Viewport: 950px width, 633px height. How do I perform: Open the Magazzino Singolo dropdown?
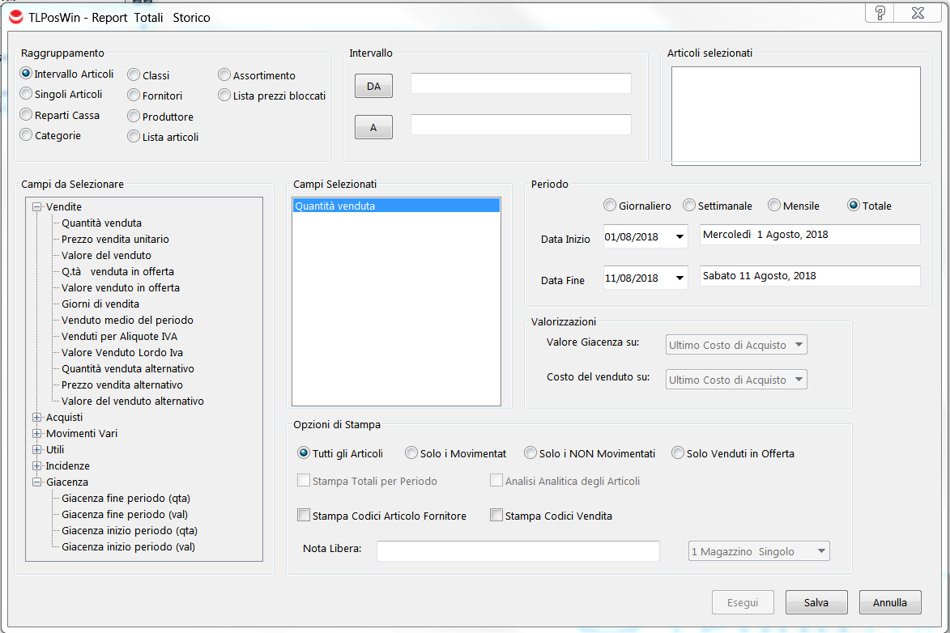[x=821, y=551]
